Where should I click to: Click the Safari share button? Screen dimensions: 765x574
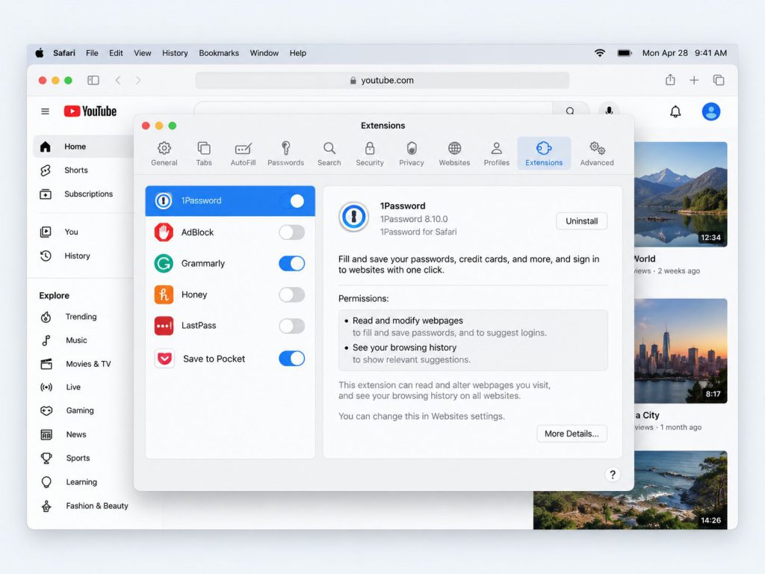click(670, 80)
